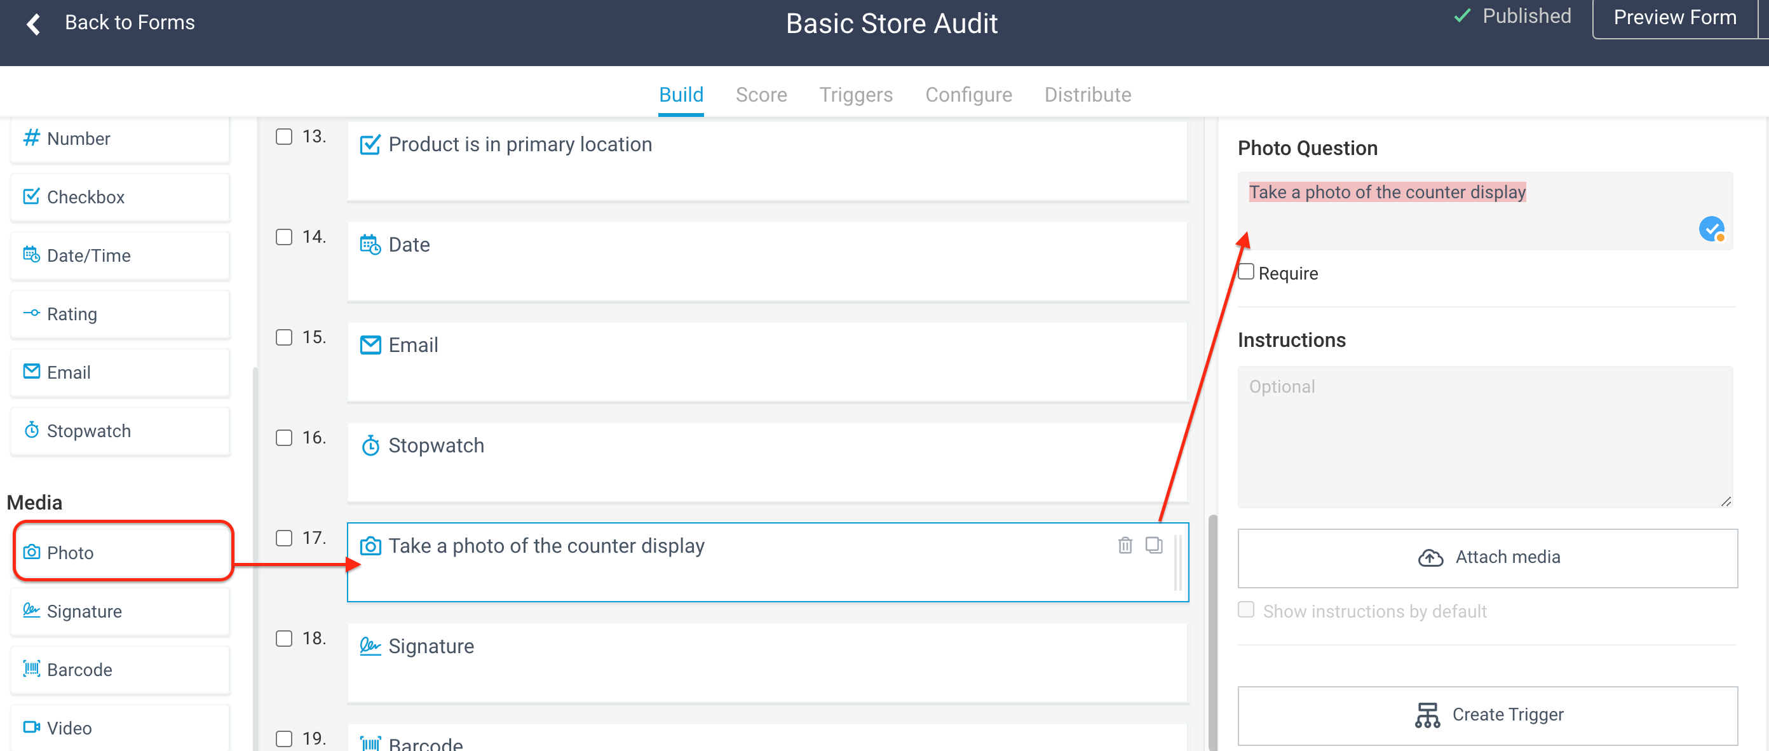Add a Stopwatch field from sidebar
The height and width of the screenshot is (751, 1769).
[x=120, y=430]
